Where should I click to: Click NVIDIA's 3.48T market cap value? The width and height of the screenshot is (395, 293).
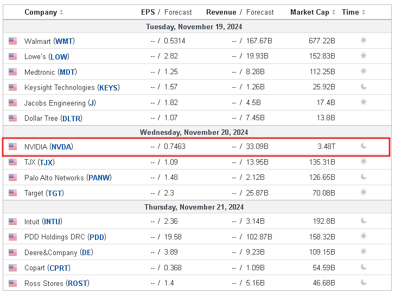[x=326, y=146]
